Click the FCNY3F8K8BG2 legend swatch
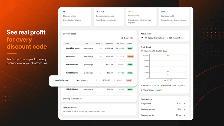This screenshot has width=224, height=126. tap(141, 90)
